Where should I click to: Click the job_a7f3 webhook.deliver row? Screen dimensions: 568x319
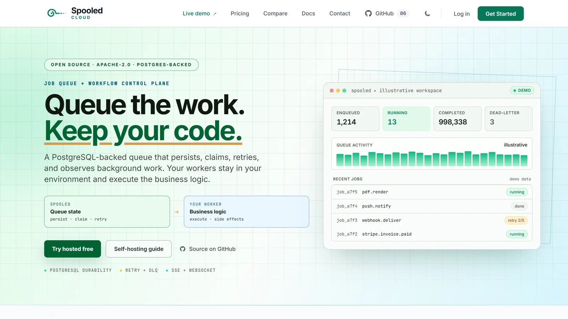click(432, 220)
